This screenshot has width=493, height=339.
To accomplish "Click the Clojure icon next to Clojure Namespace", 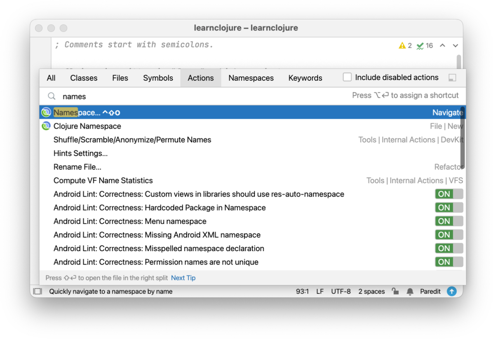I will point(46,126).
